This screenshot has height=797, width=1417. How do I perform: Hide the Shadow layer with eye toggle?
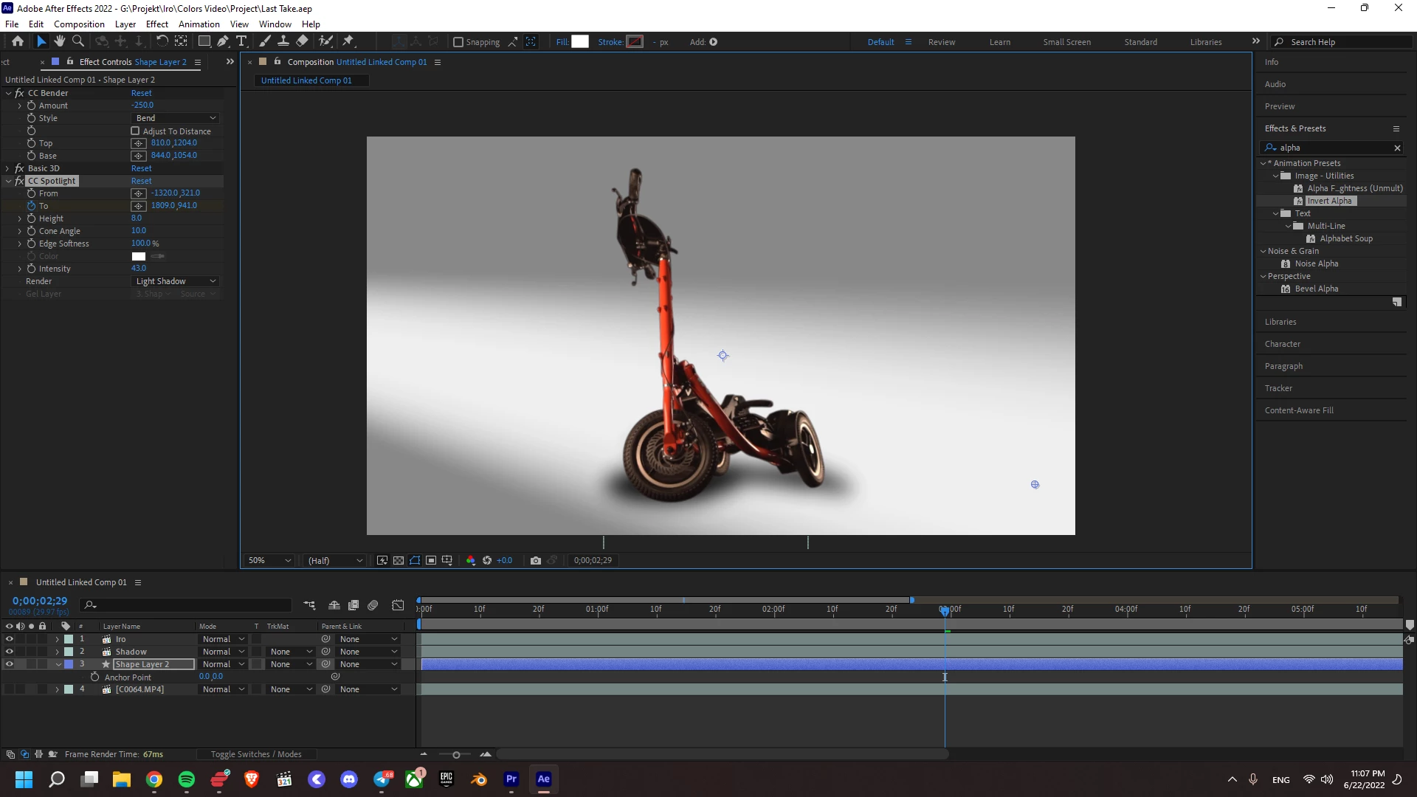(9, 652)
